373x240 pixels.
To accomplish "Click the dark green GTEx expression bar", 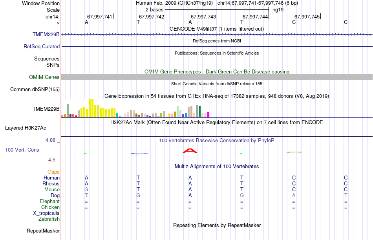I will click(199, 111).
